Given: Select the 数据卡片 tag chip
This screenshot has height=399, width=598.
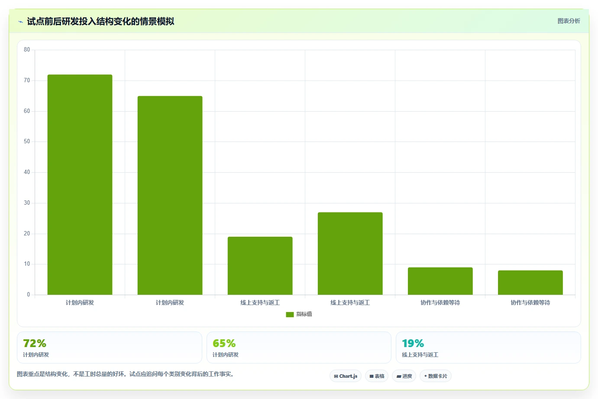Looking at the screenshot, I should 436,376.
